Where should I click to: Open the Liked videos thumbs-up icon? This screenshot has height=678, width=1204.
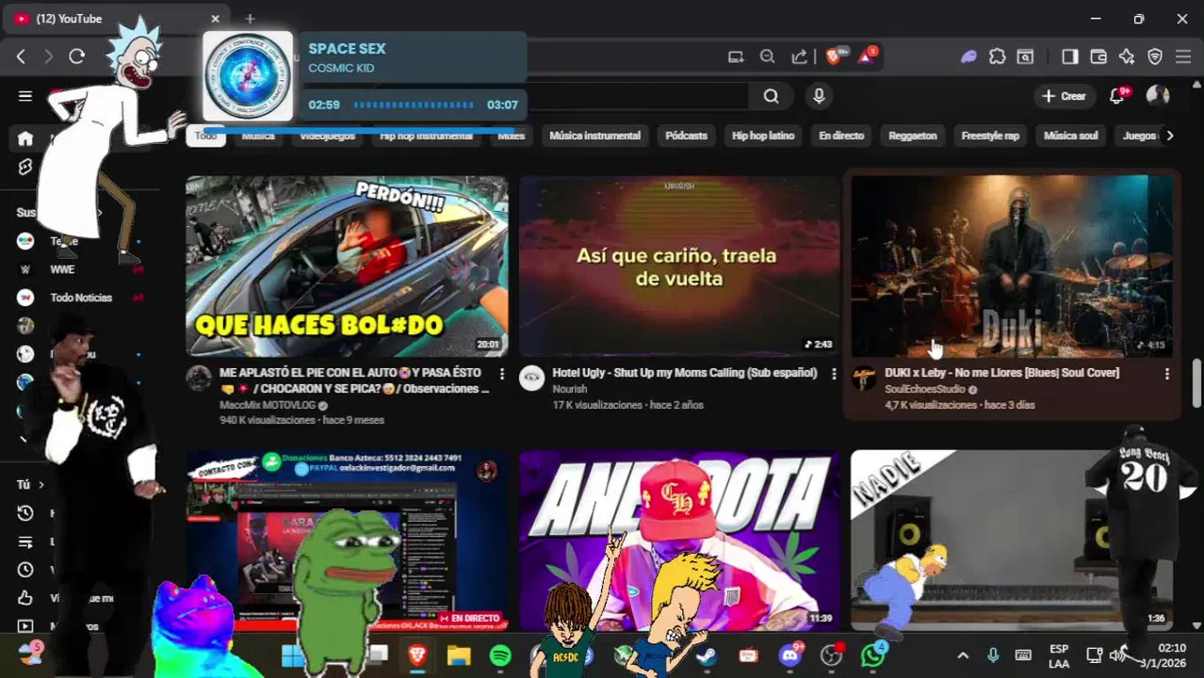click(25, 598)
